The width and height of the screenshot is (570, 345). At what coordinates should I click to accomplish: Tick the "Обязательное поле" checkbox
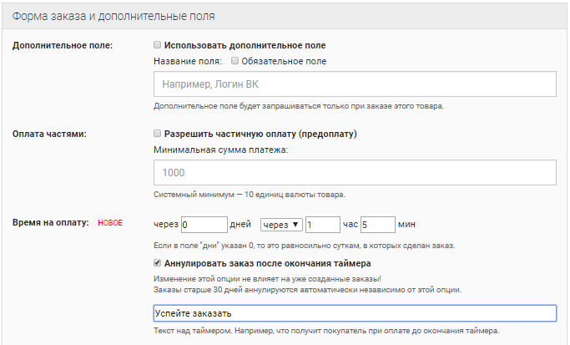coord(235,61)
